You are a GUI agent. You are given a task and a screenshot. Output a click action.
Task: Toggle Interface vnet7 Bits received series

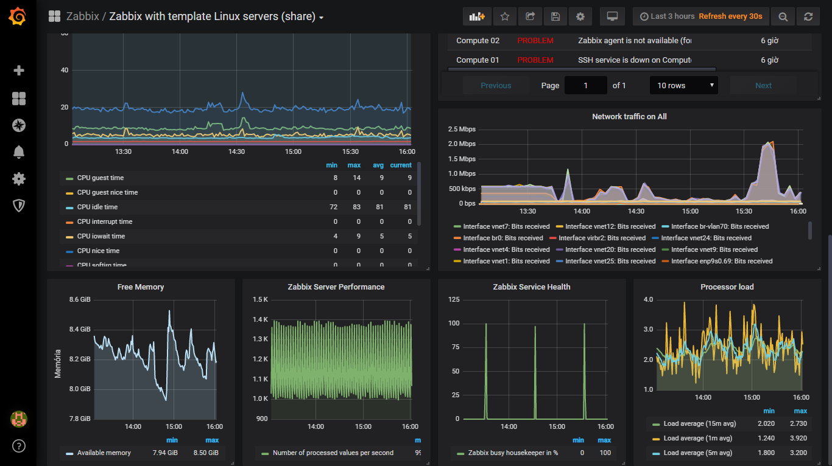[x=506, y=226]
